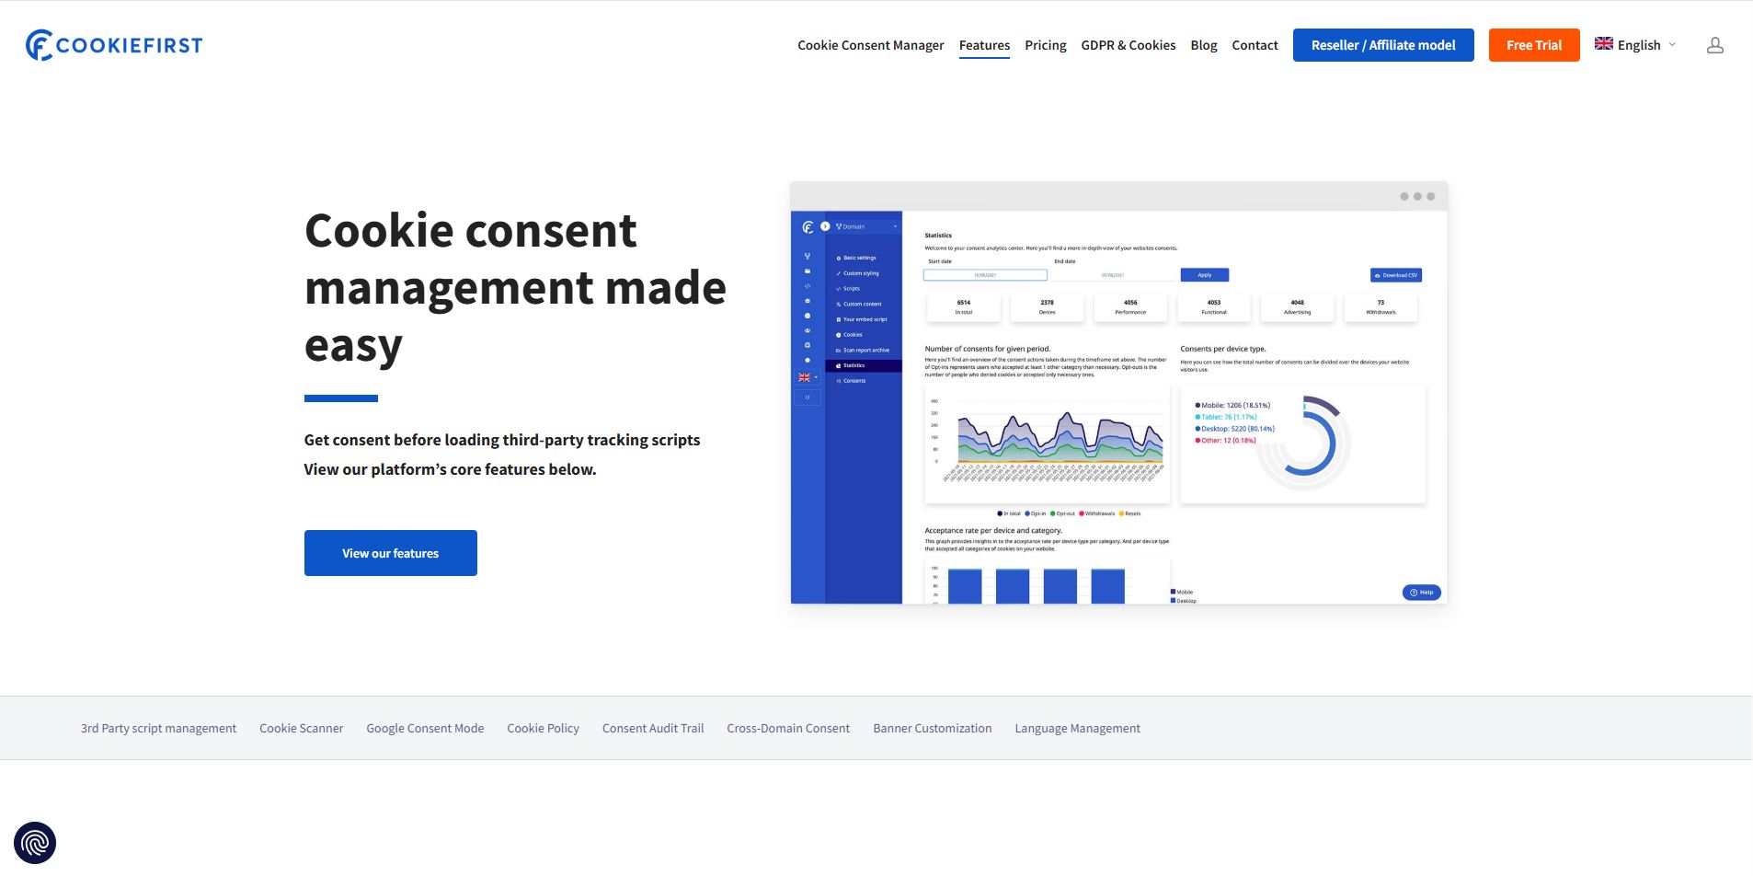The height and width of the screenshot is (876, 1753).
Task: Click 'View our platform's core features below.' text
Action: click(x=450, y=469)
